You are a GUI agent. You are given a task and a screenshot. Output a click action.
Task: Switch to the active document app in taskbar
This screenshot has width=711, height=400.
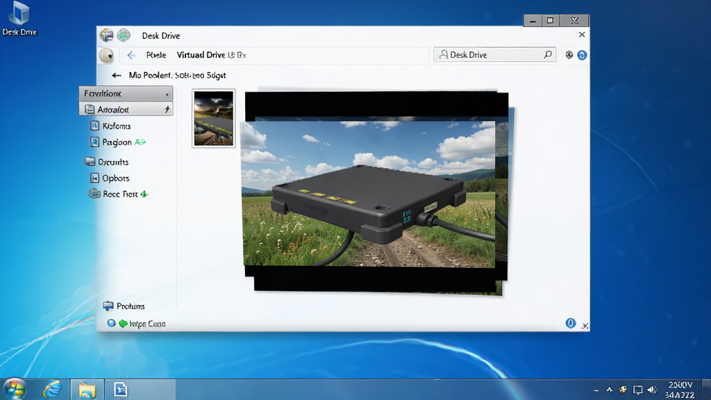pyautogui.click(x=121, y=389)
